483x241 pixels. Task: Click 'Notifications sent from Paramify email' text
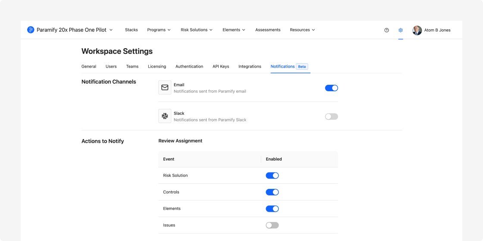(210, 91)
